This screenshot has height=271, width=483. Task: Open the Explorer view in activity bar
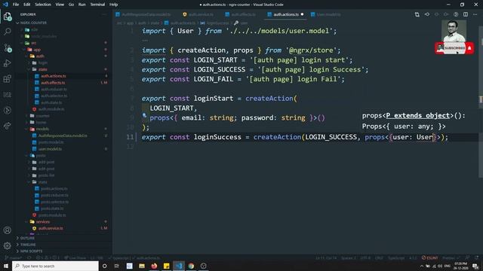(8, 17)
